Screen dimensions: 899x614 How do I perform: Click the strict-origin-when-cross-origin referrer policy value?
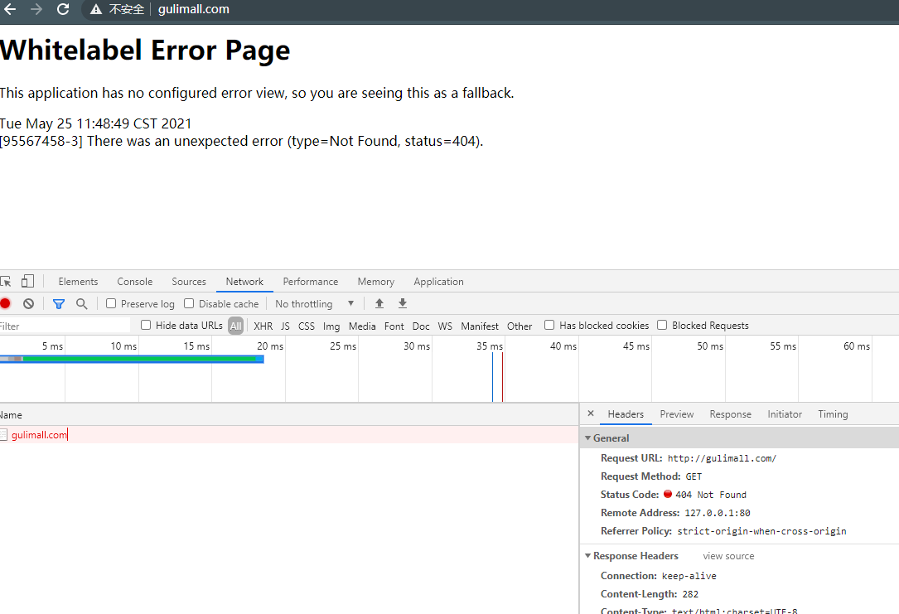(x=761, y=531)
